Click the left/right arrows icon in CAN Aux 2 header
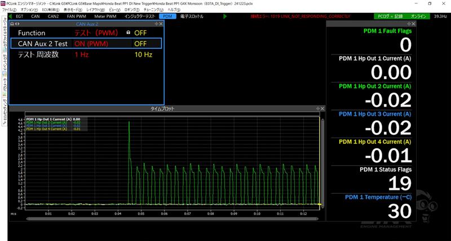This screenshot has height=241, width=451. (x=17, y=24)
